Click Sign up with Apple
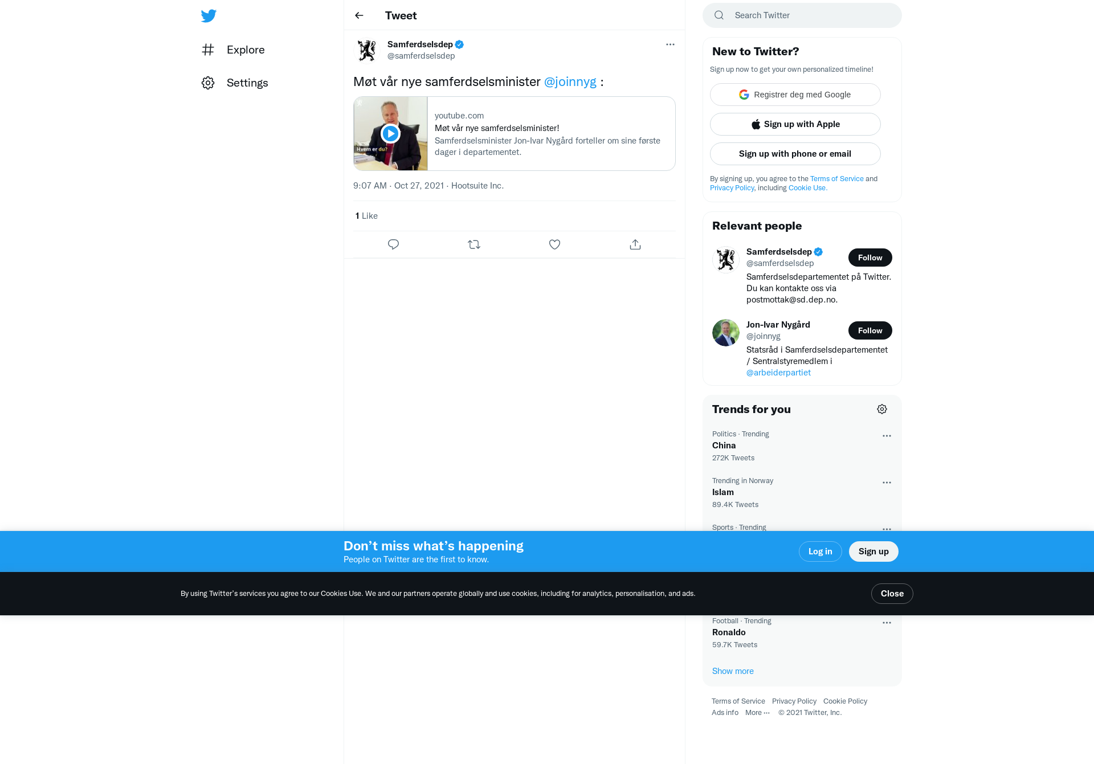The image size is (1094, 764). point(795,124)
